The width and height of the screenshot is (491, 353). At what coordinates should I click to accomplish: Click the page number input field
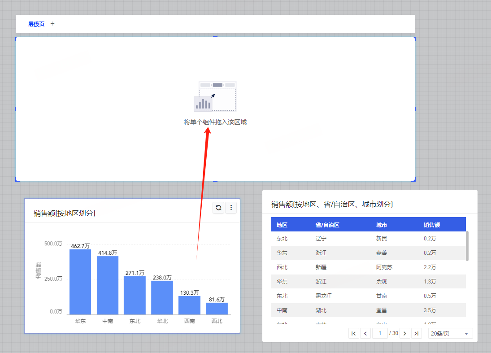[380, 333]
